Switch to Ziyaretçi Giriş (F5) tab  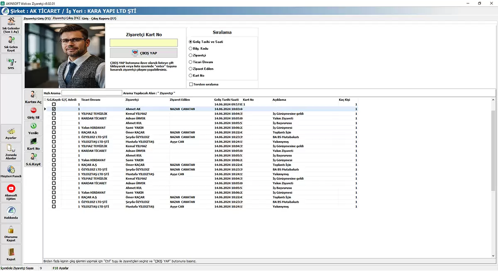coord(37,19)
